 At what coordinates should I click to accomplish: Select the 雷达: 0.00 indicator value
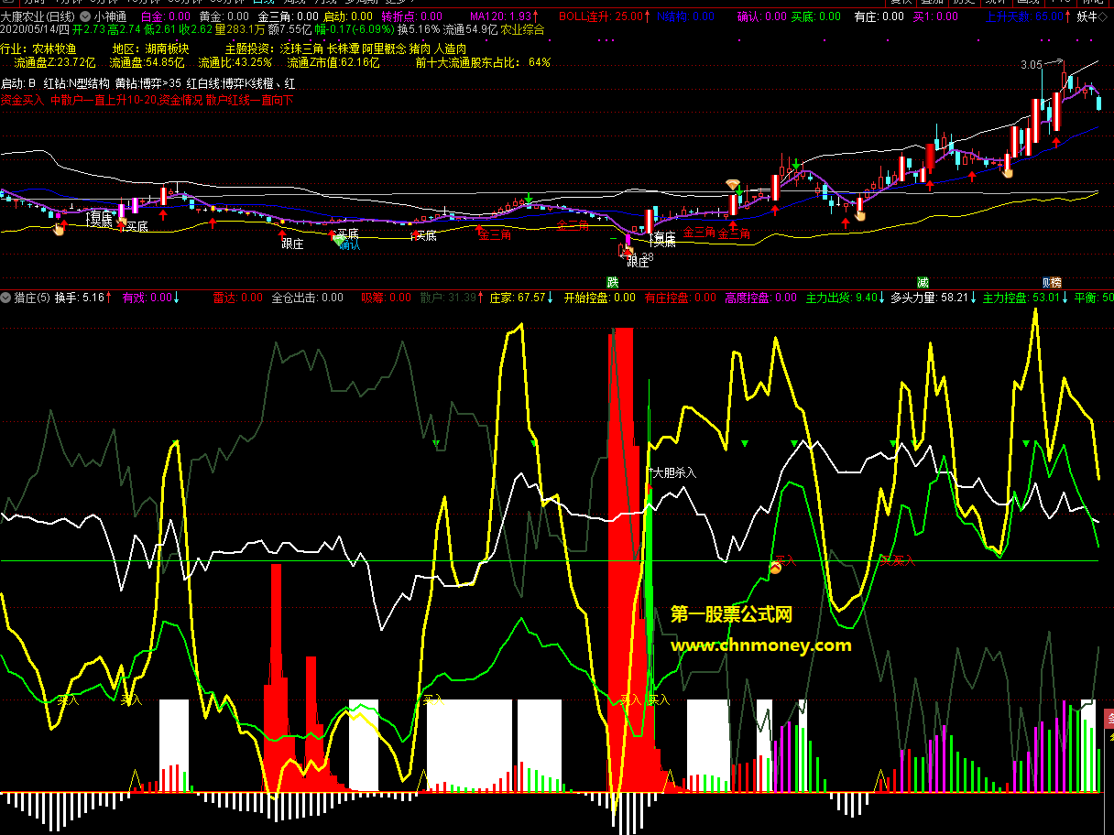pos(238,298)
